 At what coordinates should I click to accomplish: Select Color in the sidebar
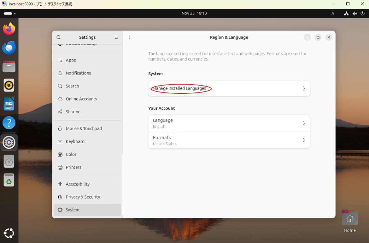pos(87,154)
